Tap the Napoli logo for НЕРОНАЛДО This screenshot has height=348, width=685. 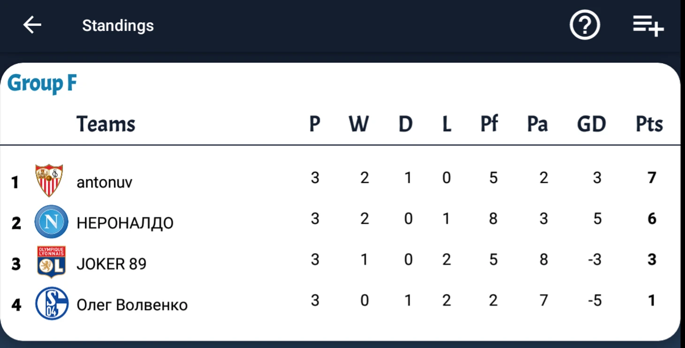(52, 222)
